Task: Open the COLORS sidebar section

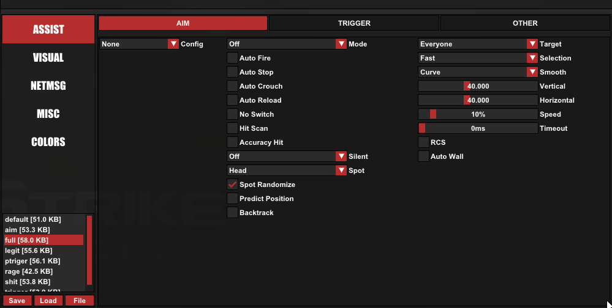Action: point(48,142)
